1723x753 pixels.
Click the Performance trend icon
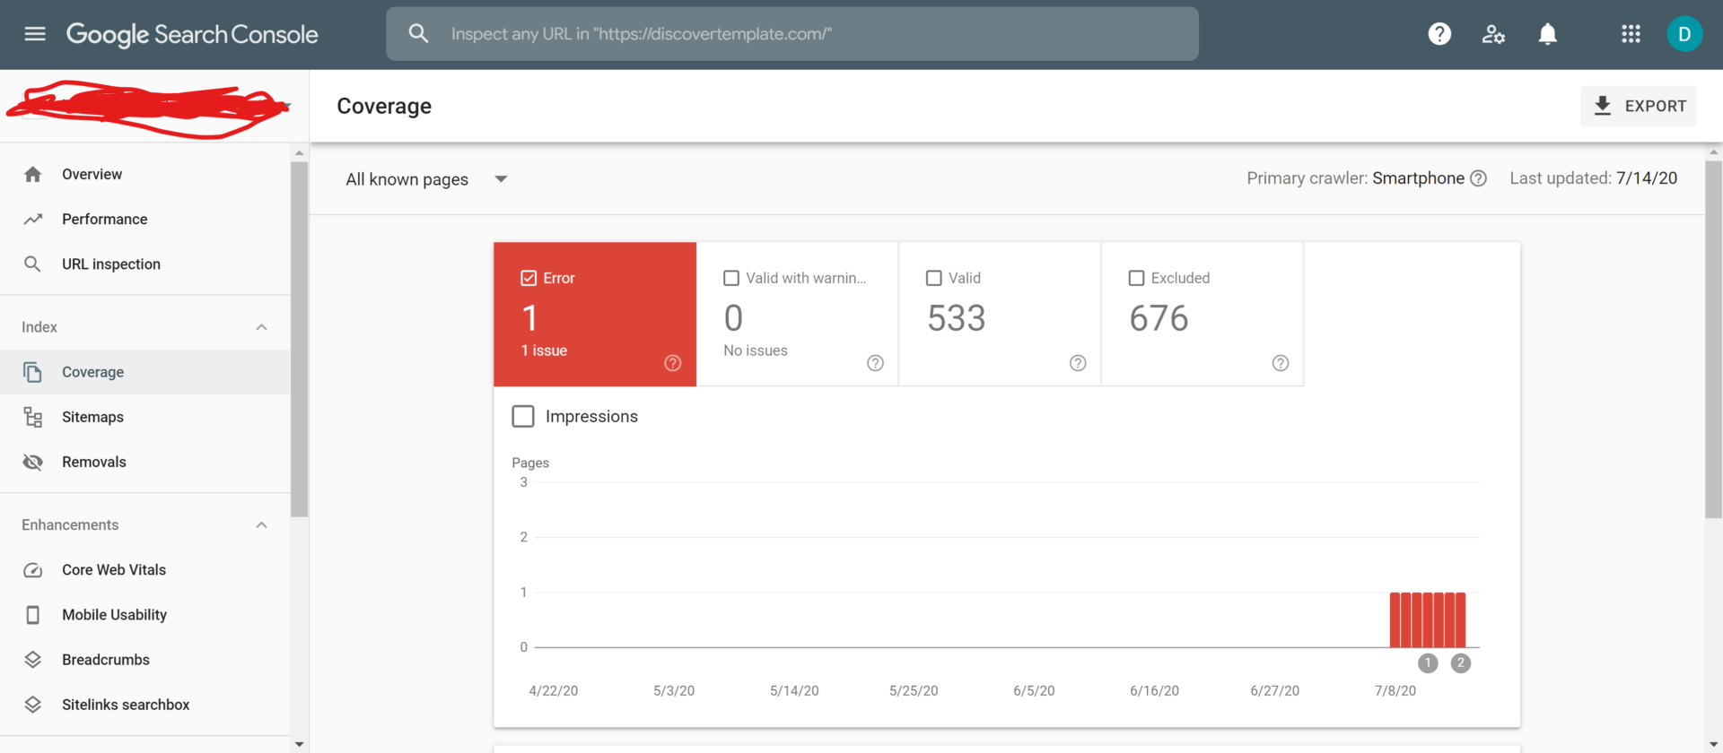coord(33,219)
